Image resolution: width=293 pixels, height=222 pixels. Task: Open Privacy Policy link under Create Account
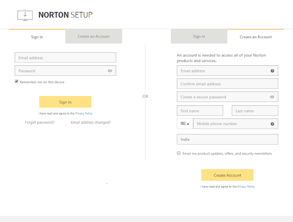246,187
